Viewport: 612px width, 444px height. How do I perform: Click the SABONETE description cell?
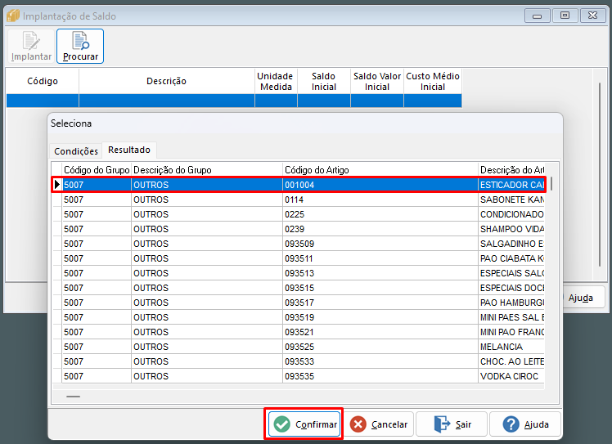point(511,200)
